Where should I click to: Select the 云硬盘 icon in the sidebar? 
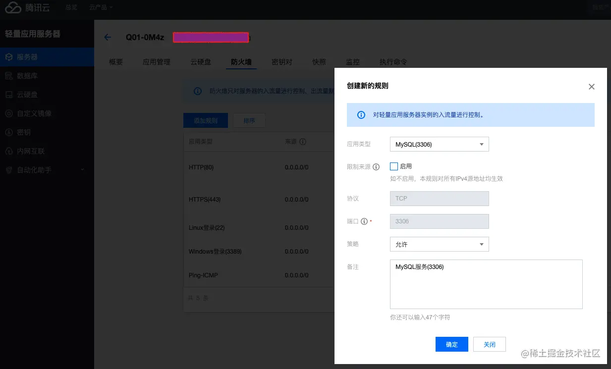8,95
